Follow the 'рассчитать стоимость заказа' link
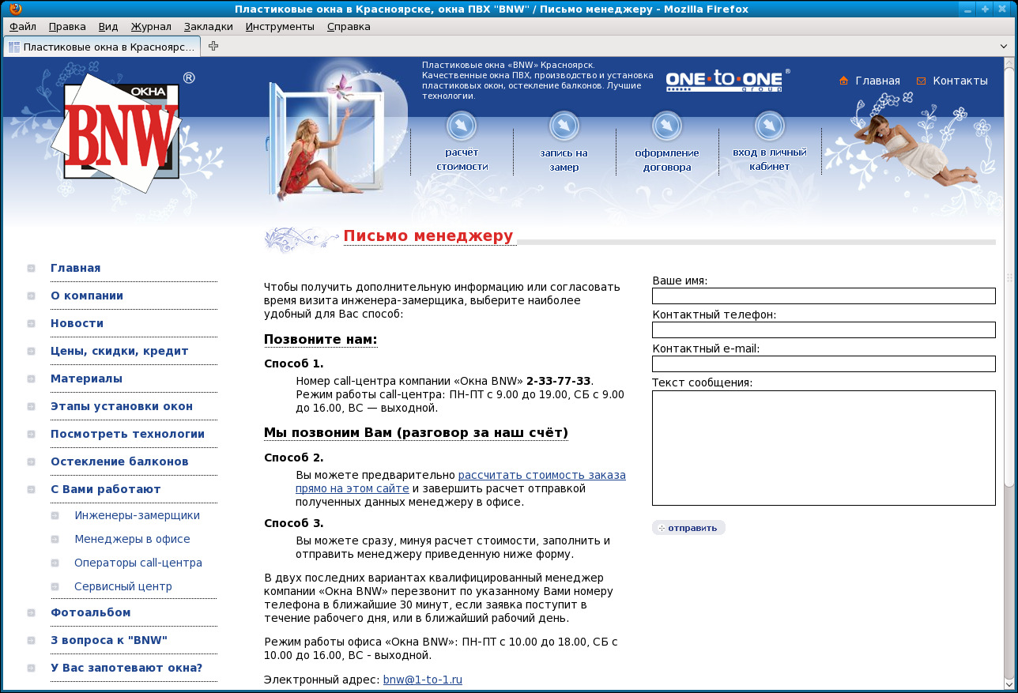 [541, 475]
